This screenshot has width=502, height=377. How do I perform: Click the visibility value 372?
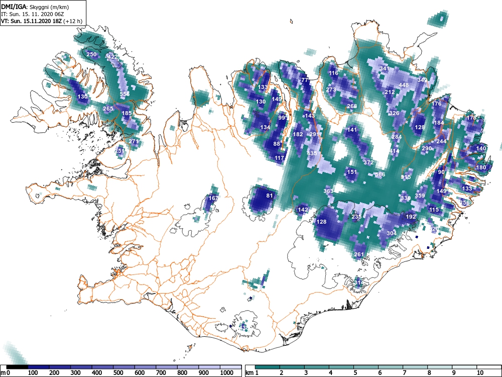click(368, 162)
